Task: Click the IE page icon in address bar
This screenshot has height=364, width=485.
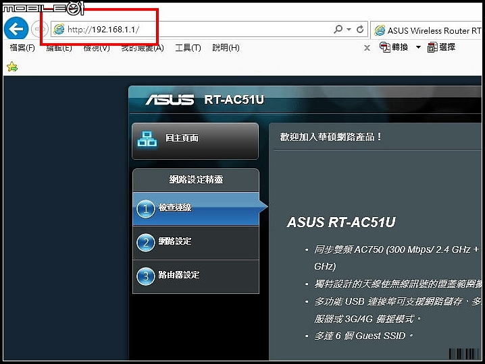Action: pyautogui.click(x=59, y=30)
